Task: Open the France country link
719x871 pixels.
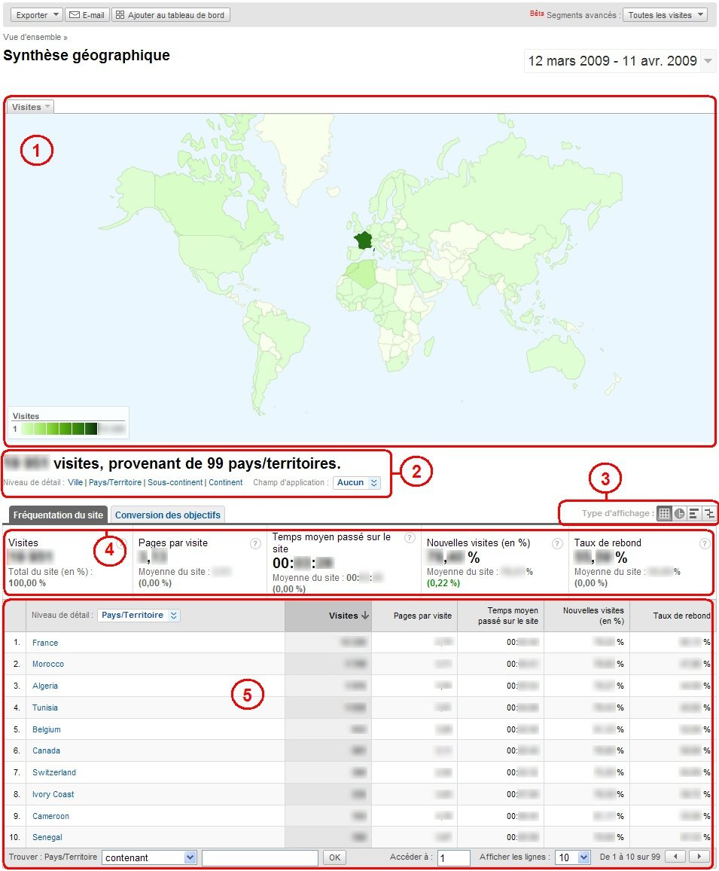Action: (45, 643)
